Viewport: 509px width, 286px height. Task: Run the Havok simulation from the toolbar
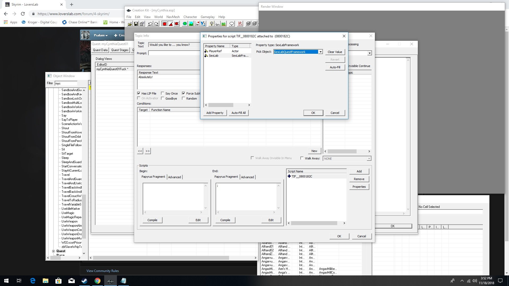tap(197, 24)
